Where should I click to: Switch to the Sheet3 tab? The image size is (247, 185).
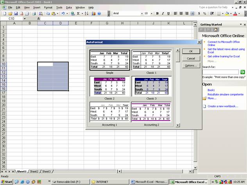point(46,171)
